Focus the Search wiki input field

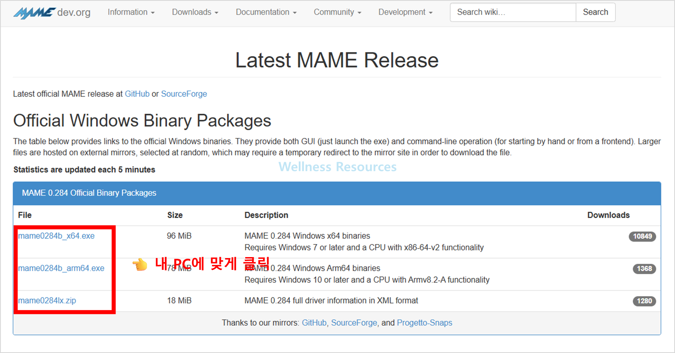513,12
